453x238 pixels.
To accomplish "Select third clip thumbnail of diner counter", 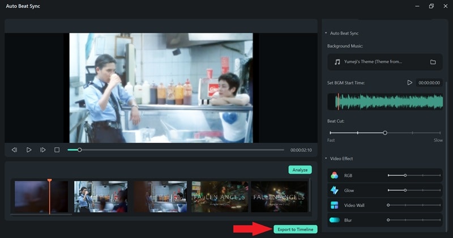I will pos(160,197).
